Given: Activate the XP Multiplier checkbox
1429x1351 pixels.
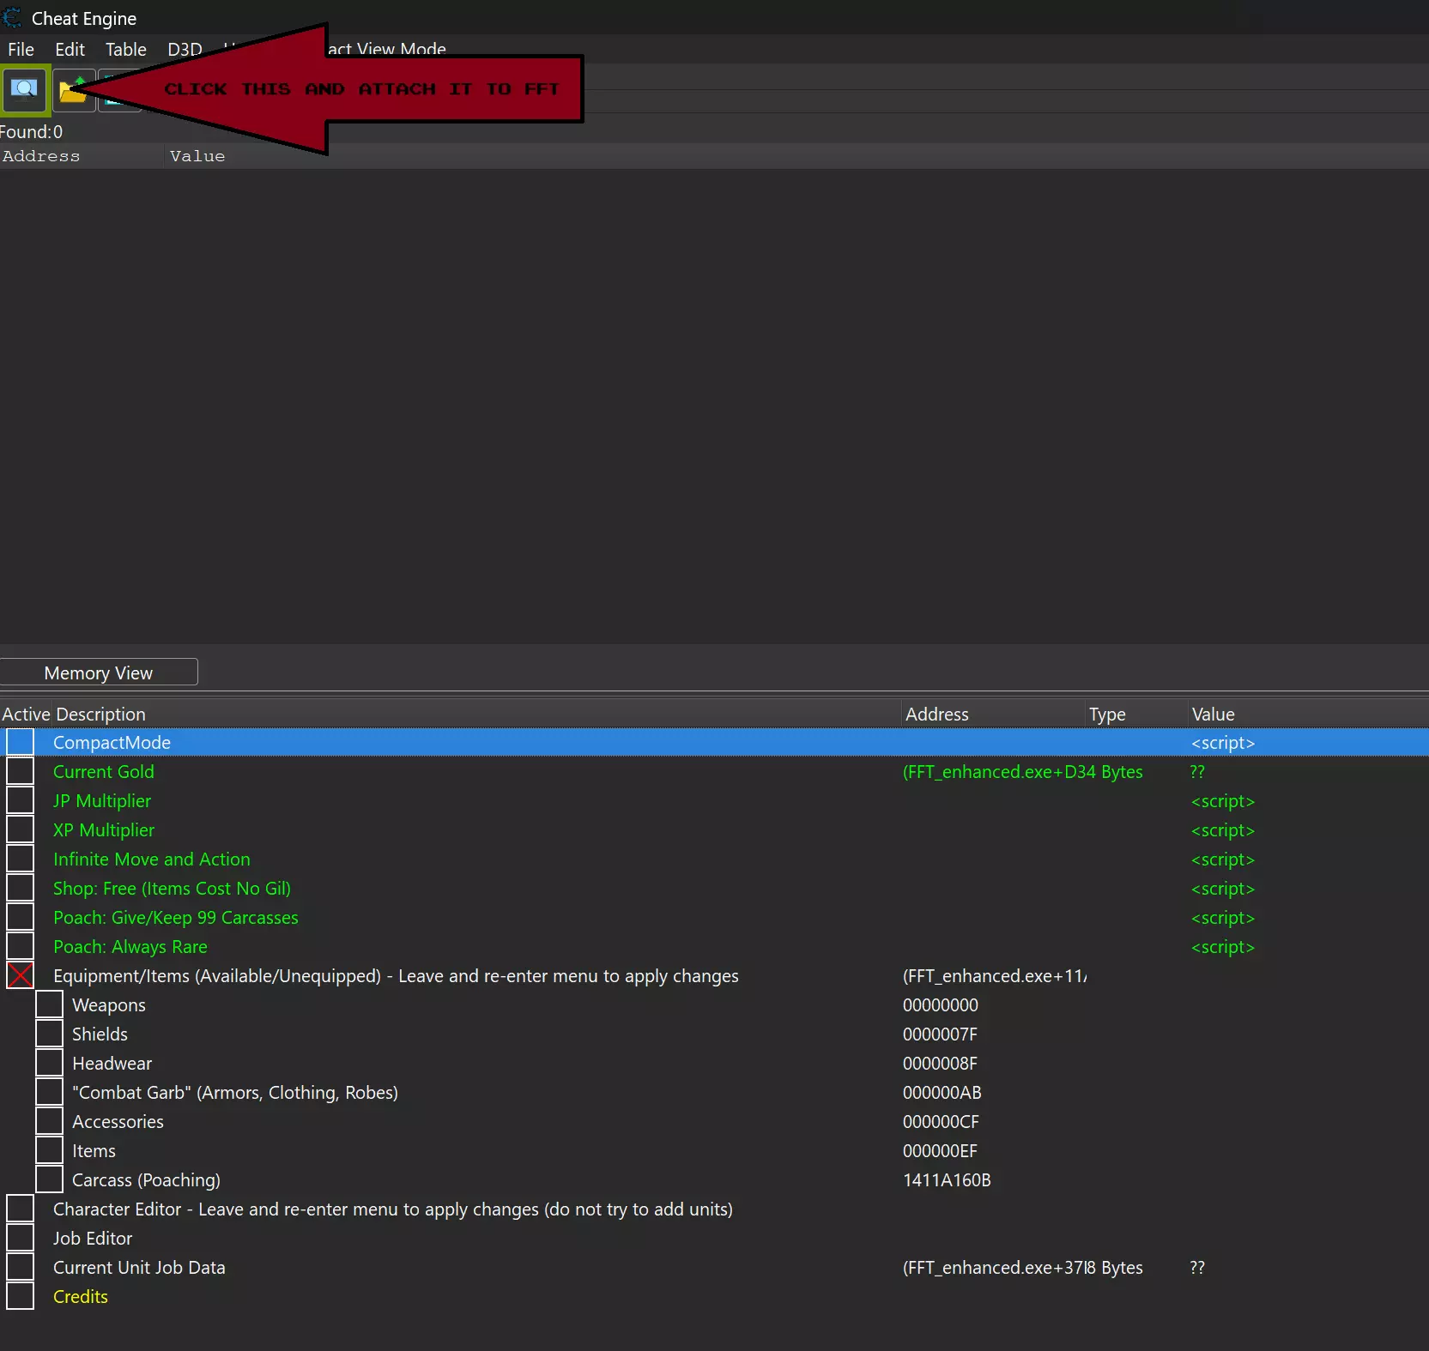Looking at the screenshot, I should tap(20, 829).
